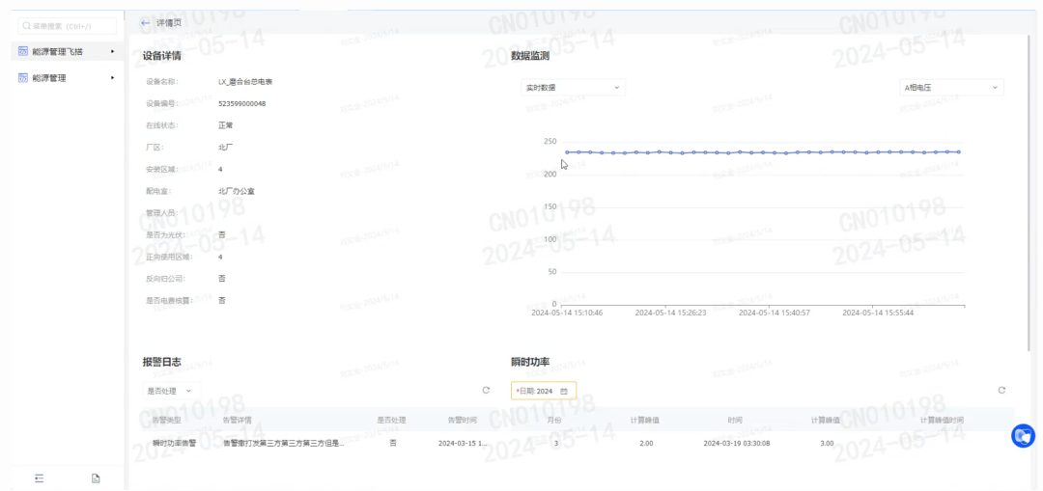Select 能源管理 in the sidebar menu
Viewport: 1043px width, 491px height.
point(50,77)
